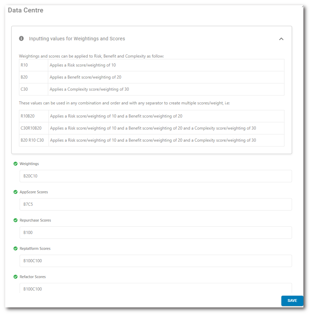Focus the Weightings input field
The height and width of the screenshot is (316, 312).
[x=156, y=176]
